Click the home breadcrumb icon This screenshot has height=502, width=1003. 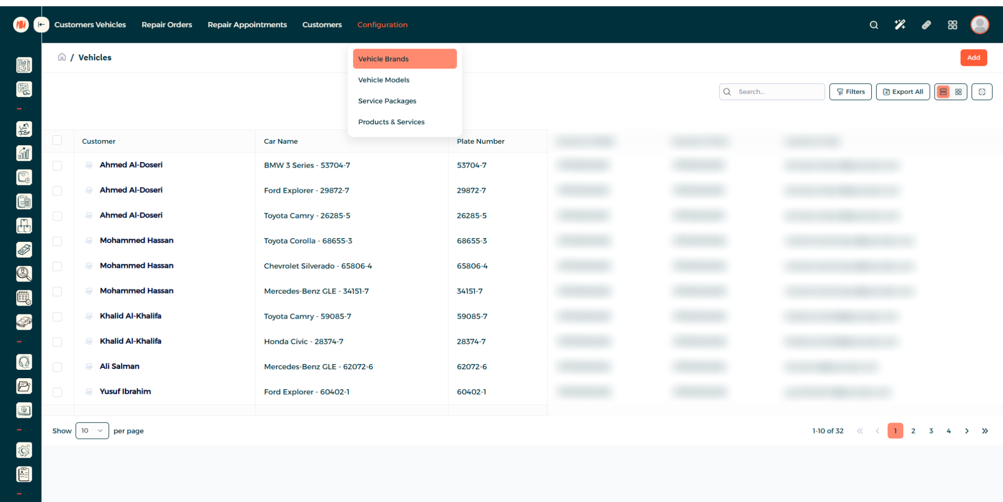click(62, 57)
